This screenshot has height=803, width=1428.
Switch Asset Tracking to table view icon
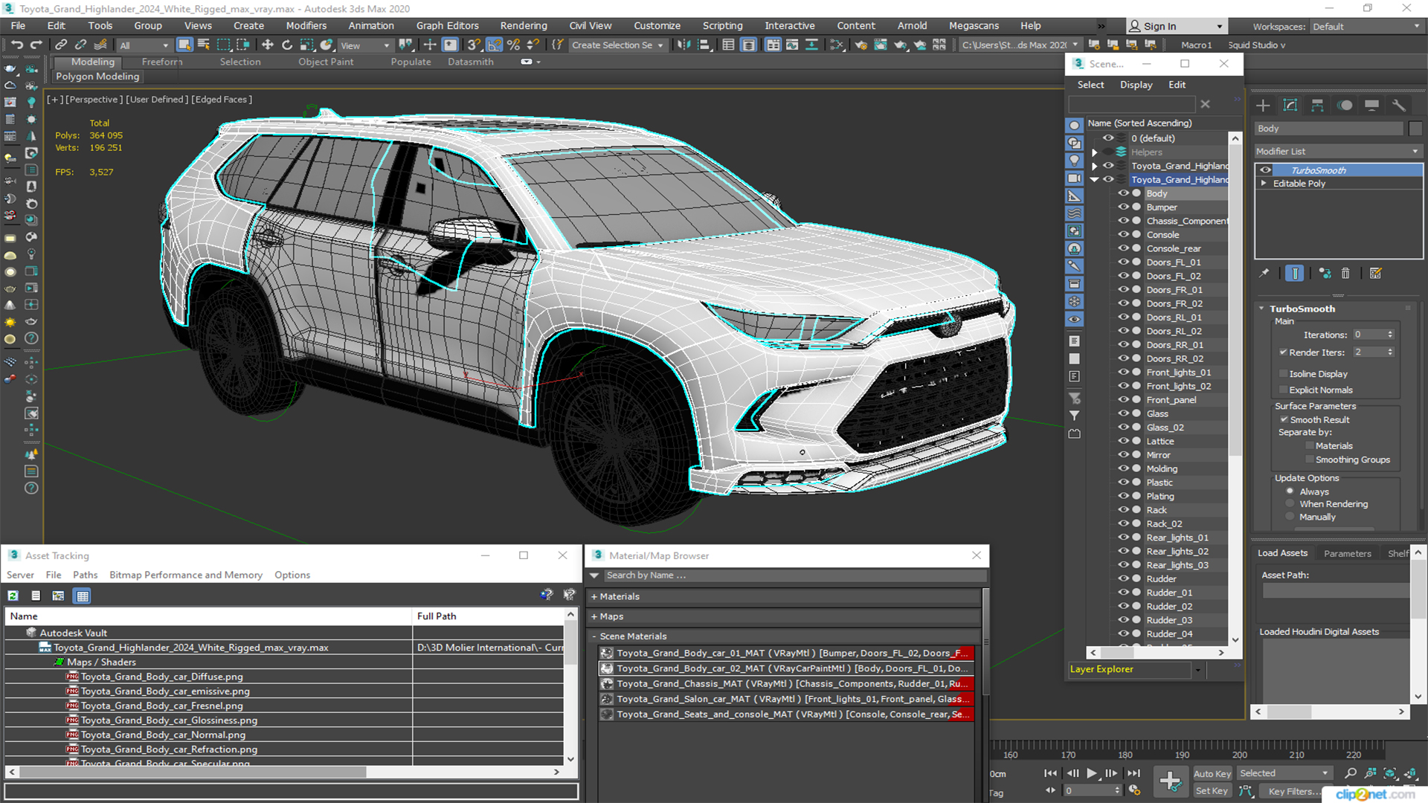83,596
